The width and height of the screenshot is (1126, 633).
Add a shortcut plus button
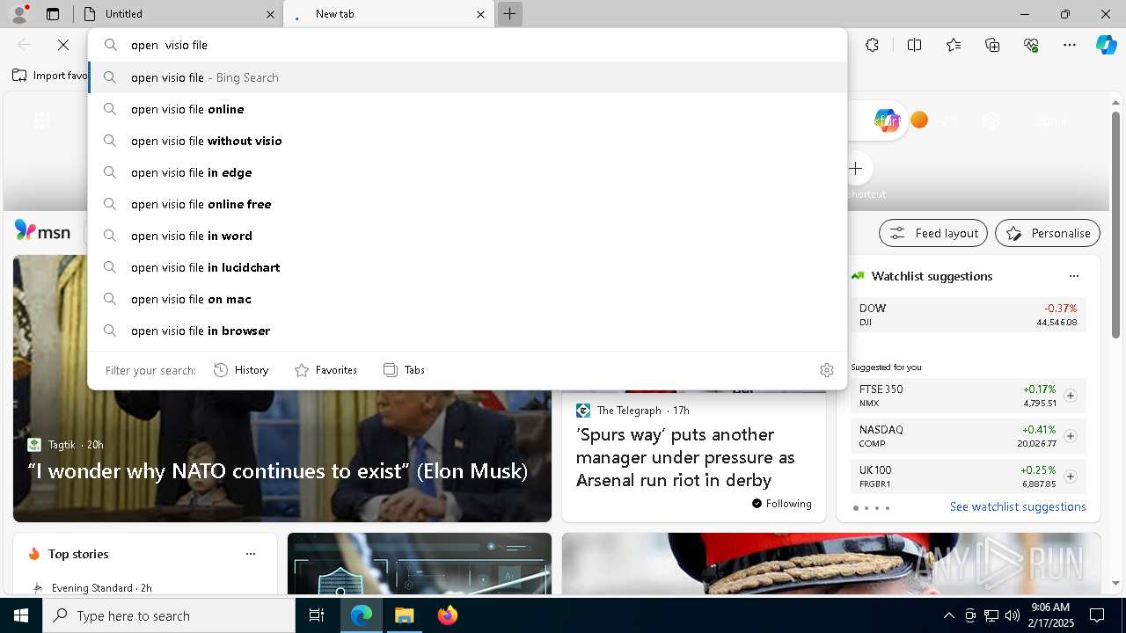point(856,169)
